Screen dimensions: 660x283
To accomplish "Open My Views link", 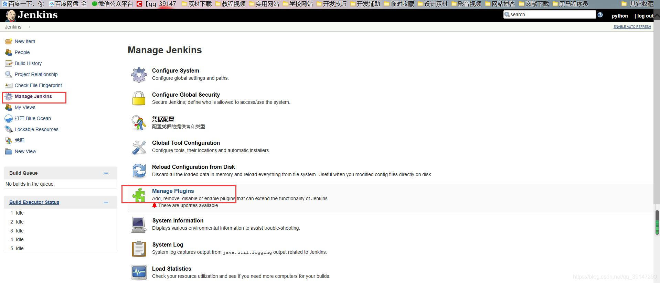I will [25, 107].
